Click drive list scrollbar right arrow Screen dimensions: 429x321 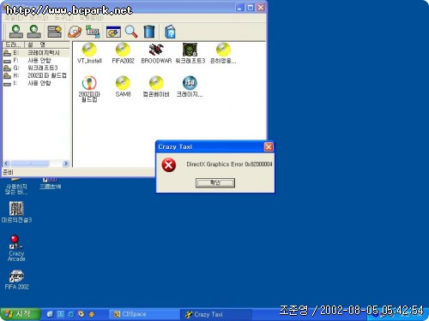tap(66, 163)
